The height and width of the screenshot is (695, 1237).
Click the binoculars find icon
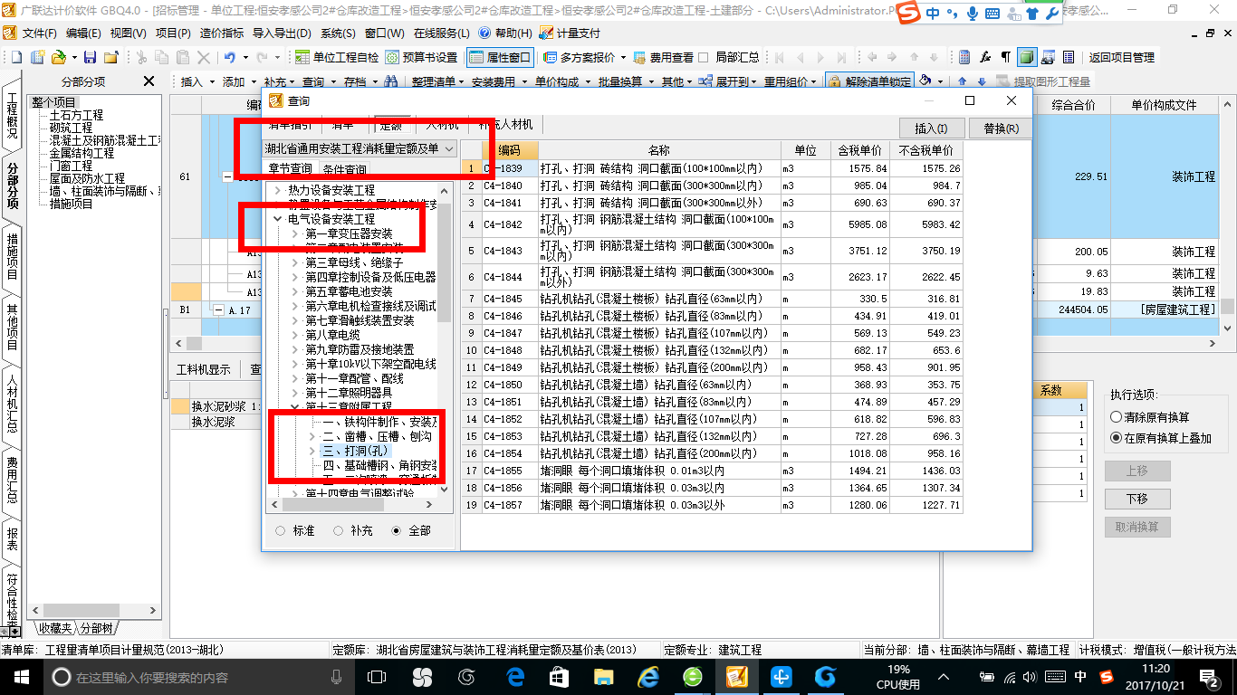(391, 81)
